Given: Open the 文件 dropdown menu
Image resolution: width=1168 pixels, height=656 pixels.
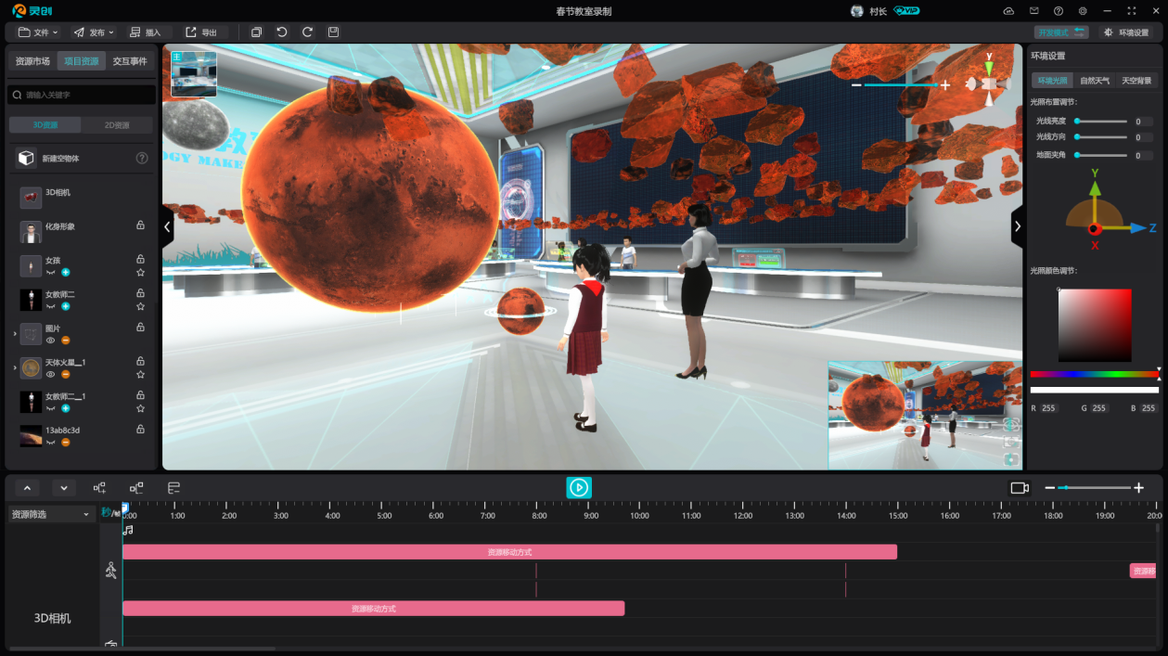Looking at the screenshot, I should (39, 32).
